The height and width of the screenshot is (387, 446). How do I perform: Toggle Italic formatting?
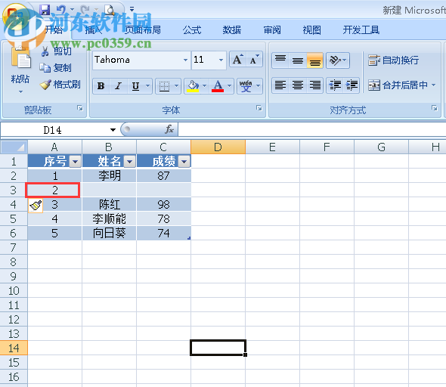pyautogui.click(x=118, y=86)
